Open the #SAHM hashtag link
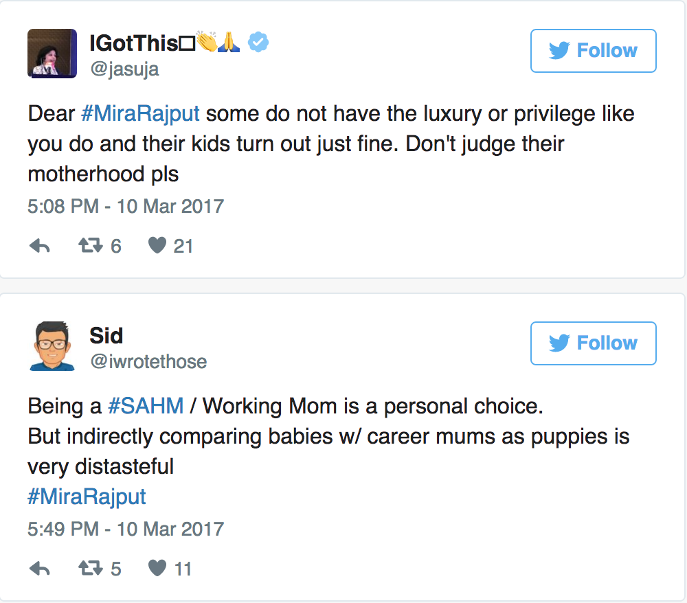This screenshot has height=603, width=687. click(x=146, y=406)
